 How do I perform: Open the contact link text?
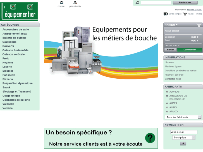click(61, 6)
